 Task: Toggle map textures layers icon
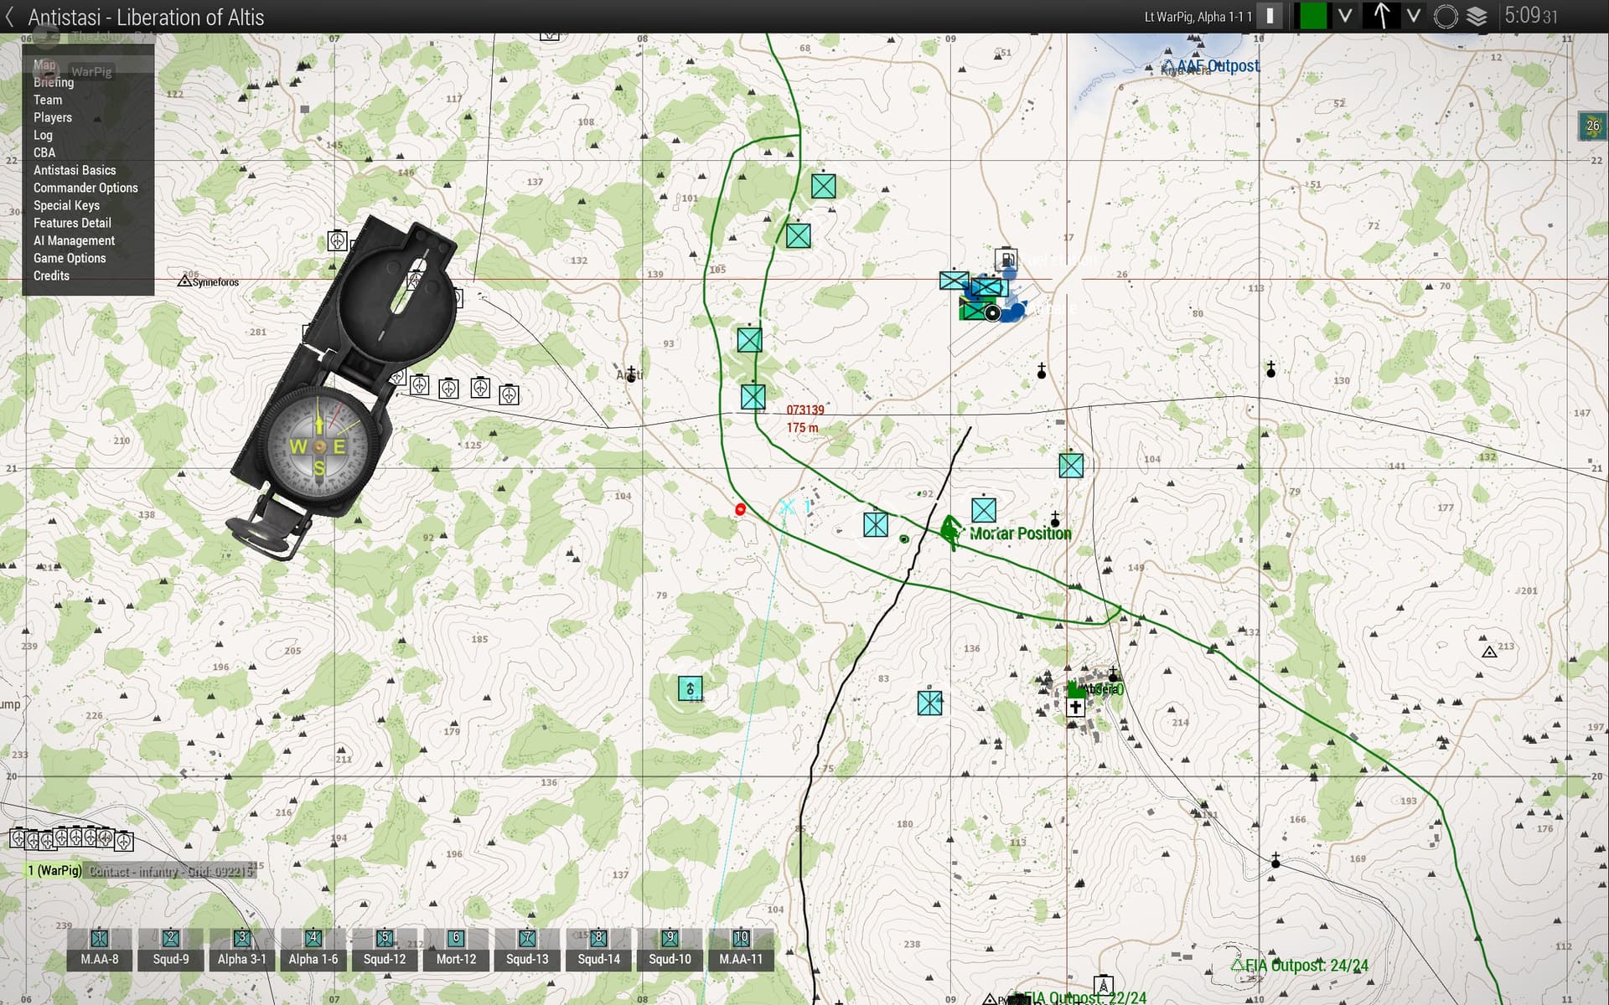(x=1477, y=16)
